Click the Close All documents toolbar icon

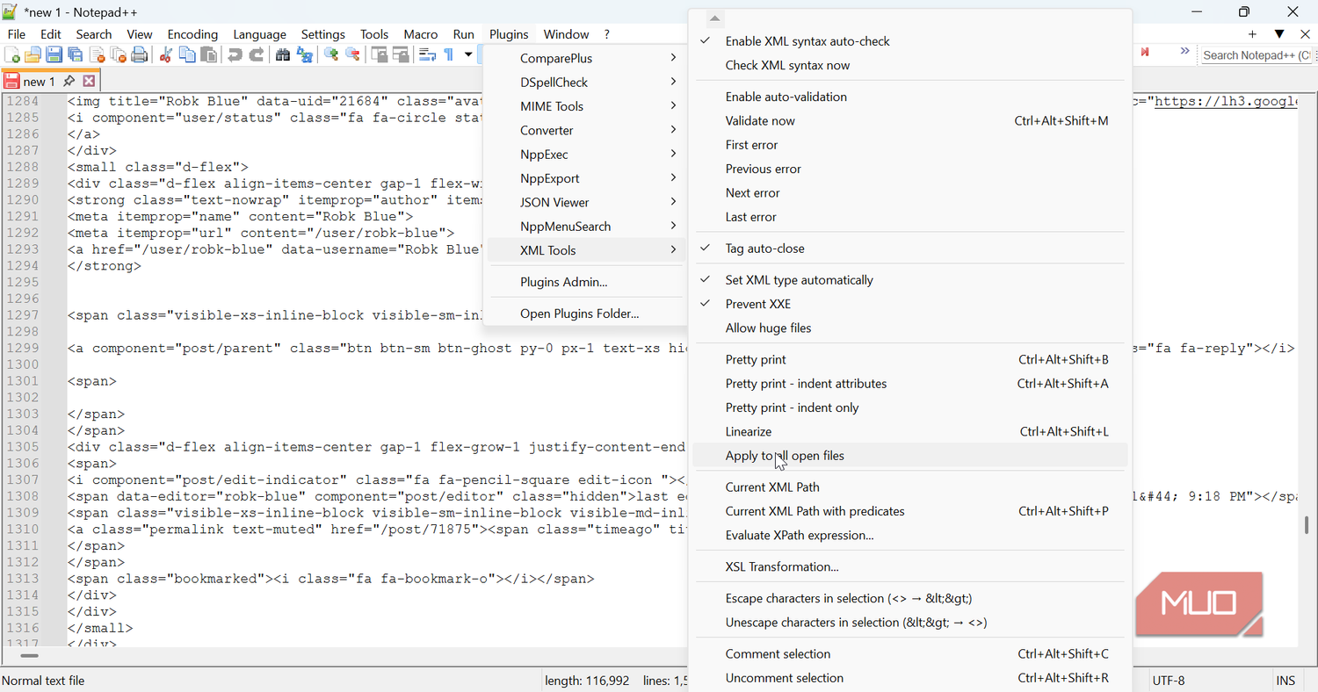tap(118, 54)
